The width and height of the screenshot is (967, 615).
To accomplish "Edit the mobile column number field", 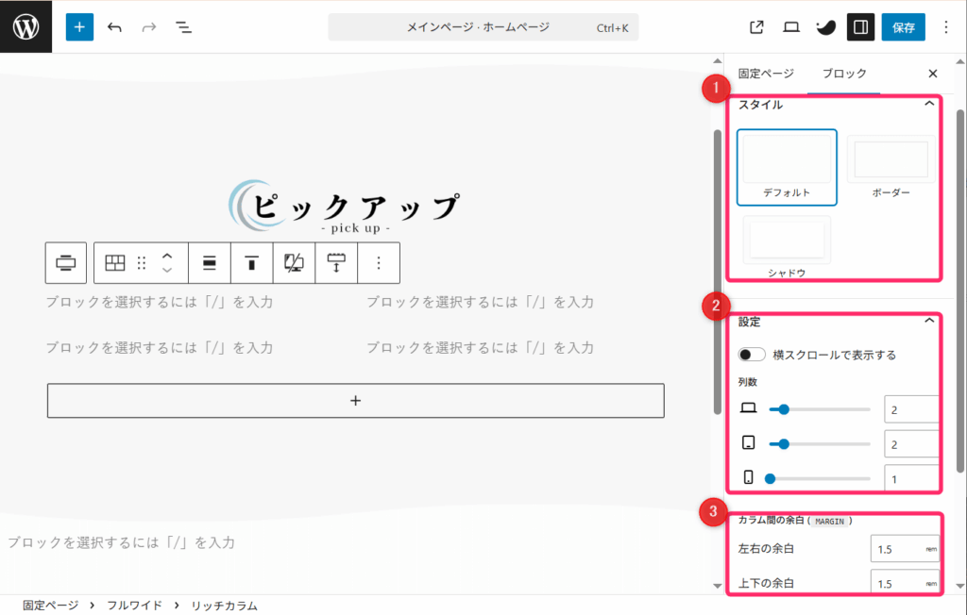I will tap(911, 479).
